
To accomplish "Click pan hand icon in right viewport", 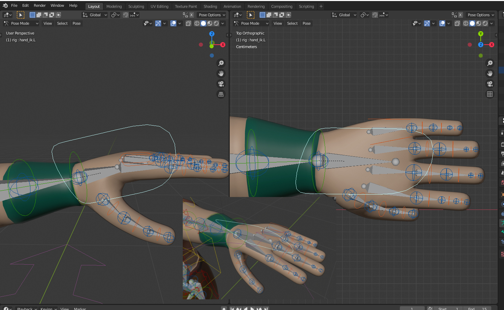I will click(490, 73).
